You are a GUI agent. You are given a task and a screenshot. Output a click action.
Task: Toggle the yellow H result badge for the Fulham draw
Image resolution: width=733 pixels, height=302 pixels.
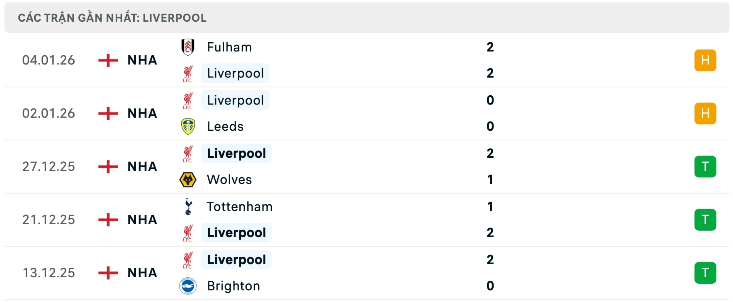706,60
